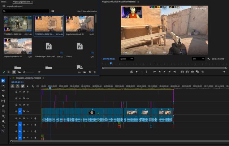Open timeline display settings wrench
This screenshot has width=229, height=146.
33,86
